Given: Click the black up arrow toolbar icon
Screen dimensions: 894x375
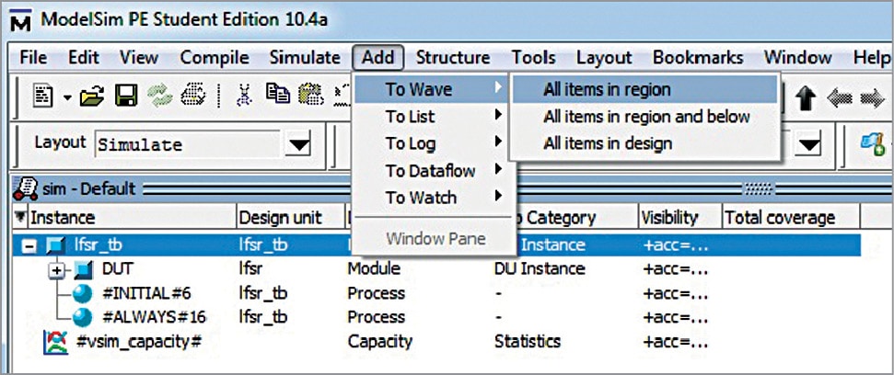Looking at the screenshot, I should point(805,98).
